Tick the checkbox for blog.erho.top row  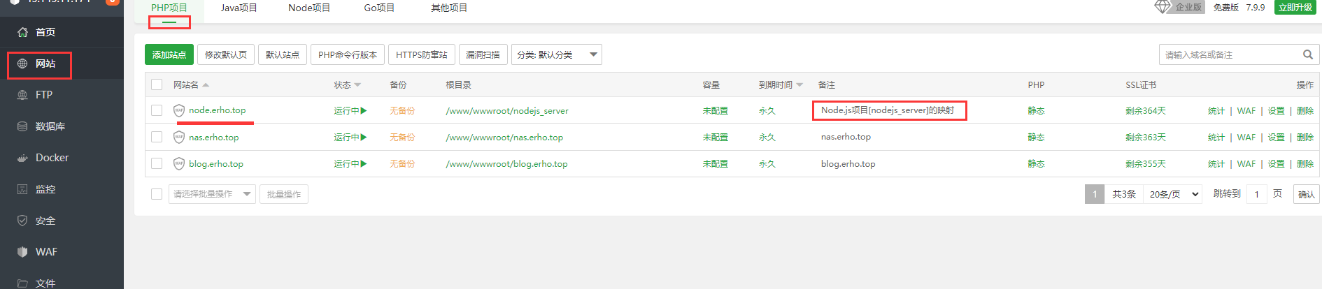(x=157, y=163)
